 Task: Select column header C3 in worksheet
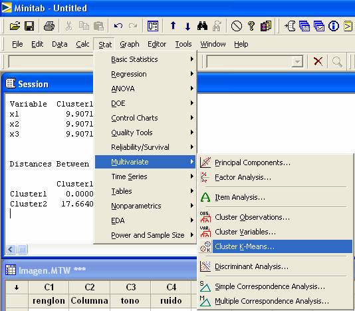pyautogui.click(x=130, y=288)
